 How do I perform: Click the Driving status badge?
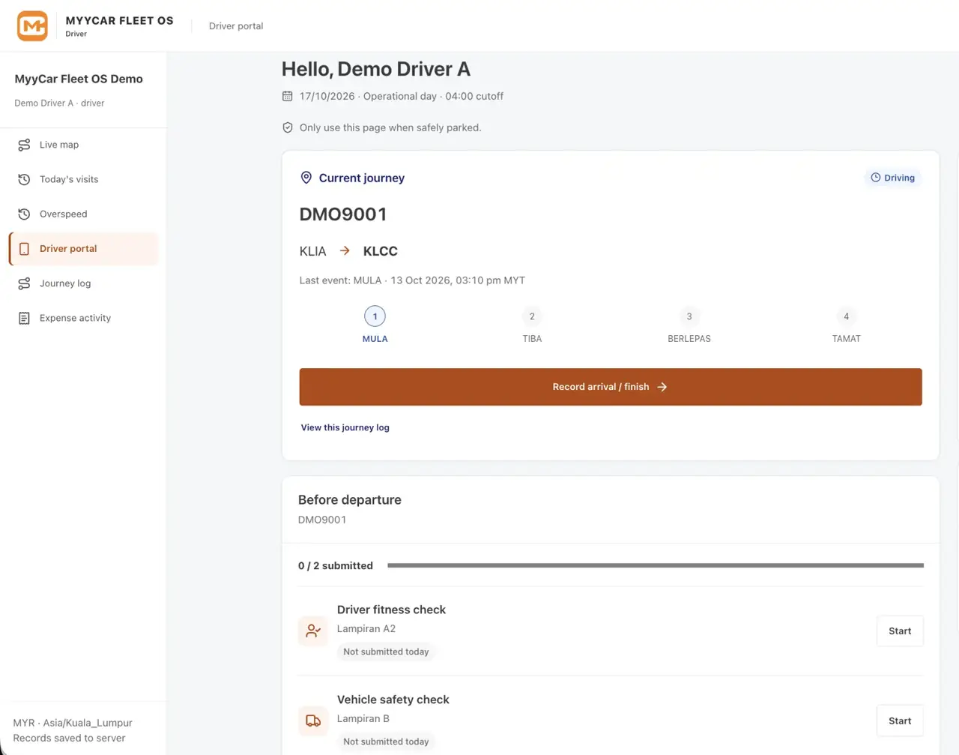pyautogui.click(x=892, y=178)
